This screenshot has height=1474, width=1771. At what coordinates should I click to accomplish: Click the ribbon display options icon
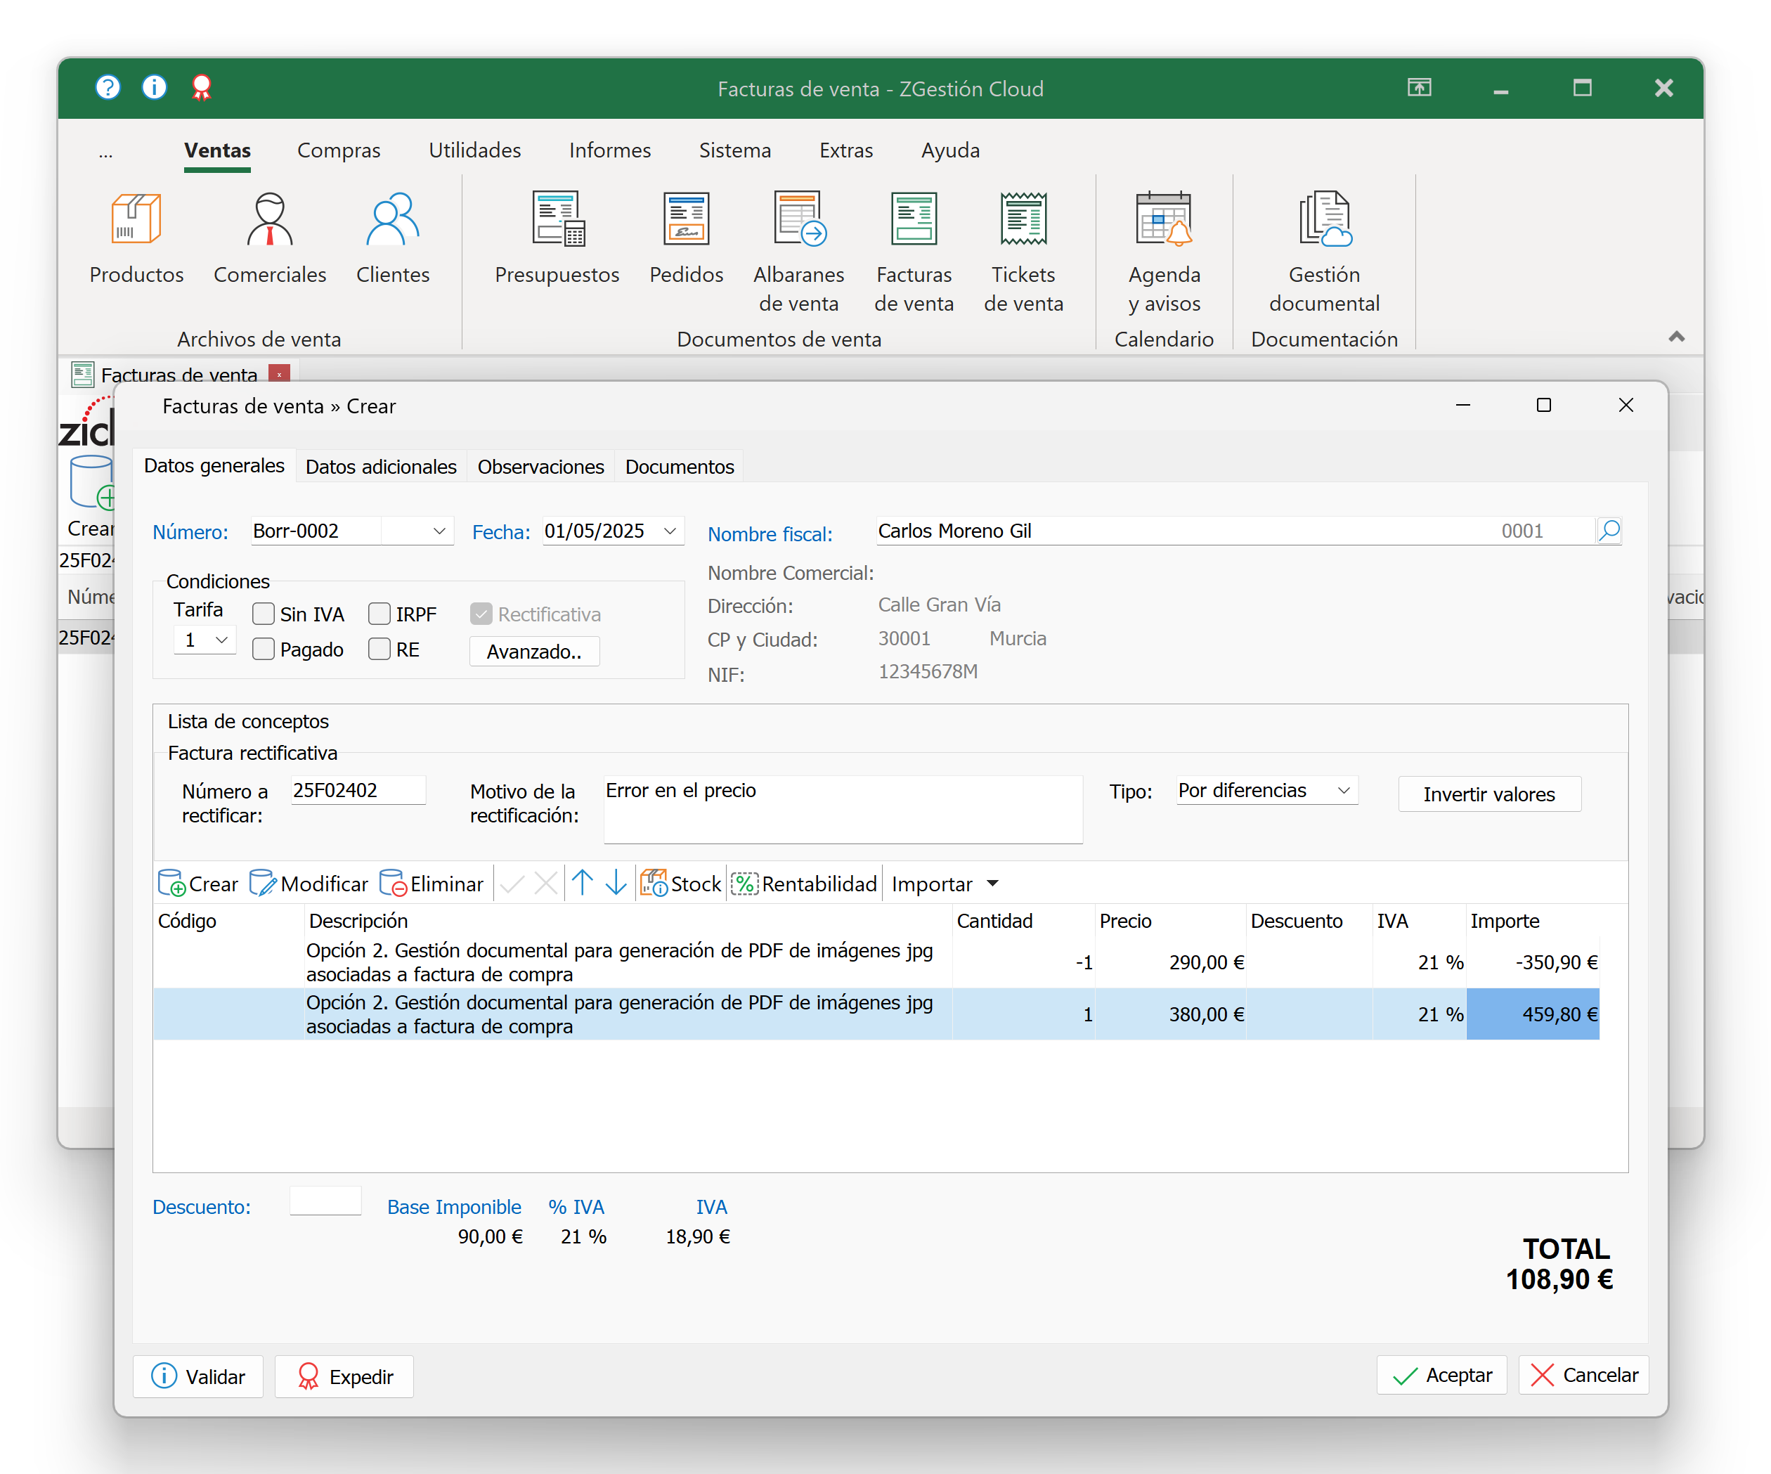click(1420, 88)
